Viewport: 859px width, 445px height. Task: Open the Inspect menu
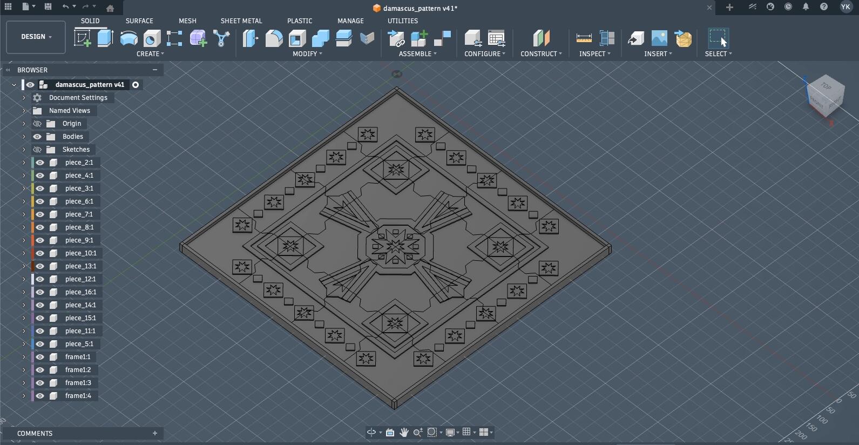[595, 54]
